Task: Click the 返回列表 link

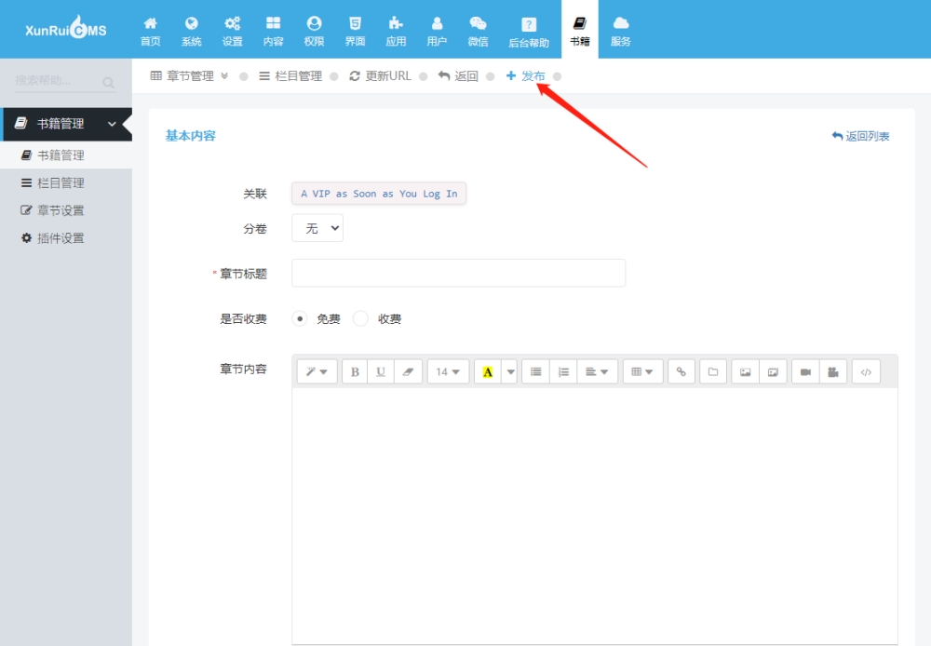Action: tap(860, 136)
